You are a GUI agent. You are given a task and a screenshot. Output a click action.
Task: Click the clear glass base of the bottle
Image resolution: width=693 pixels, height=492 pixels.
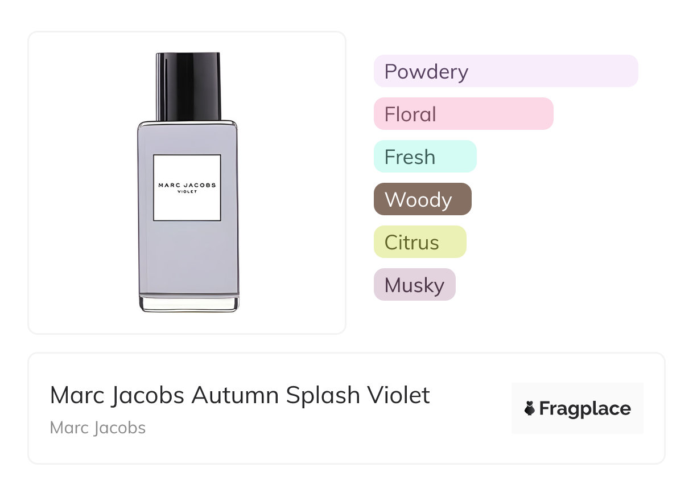click(189, 304)
